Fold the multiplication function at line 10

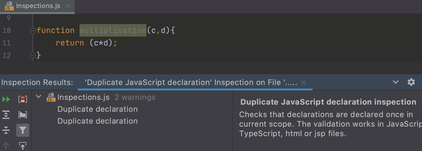click(x=33, y=30)
